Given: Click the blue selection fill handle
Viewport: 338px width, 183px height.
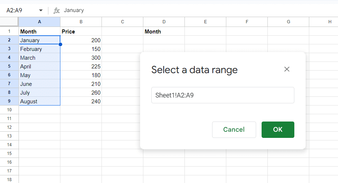Looking at the screenshot, I should 60,44.
